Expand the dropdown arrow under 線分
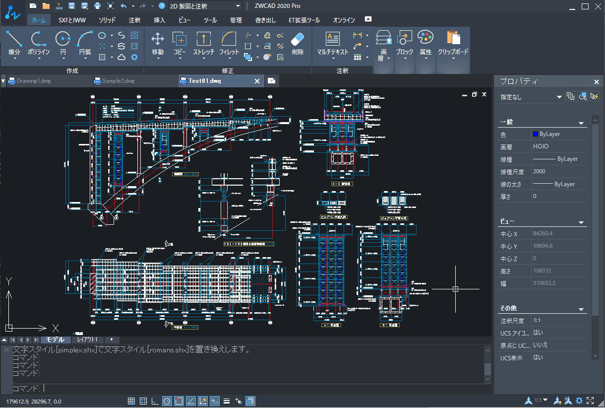605x408 pixels. click(14, 59)
